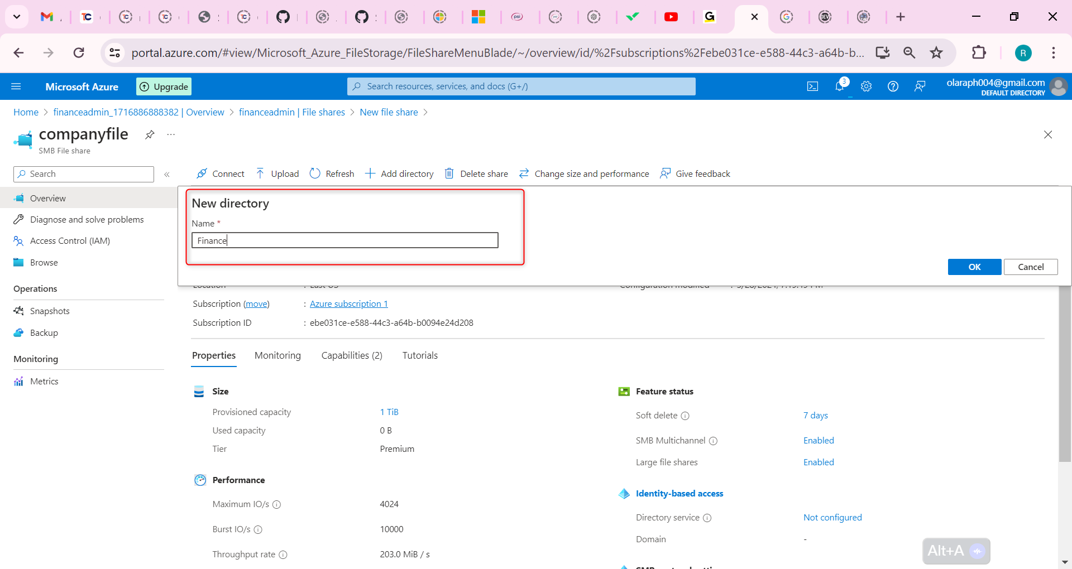
Task: Refresh the file share view
Action: 332,173
